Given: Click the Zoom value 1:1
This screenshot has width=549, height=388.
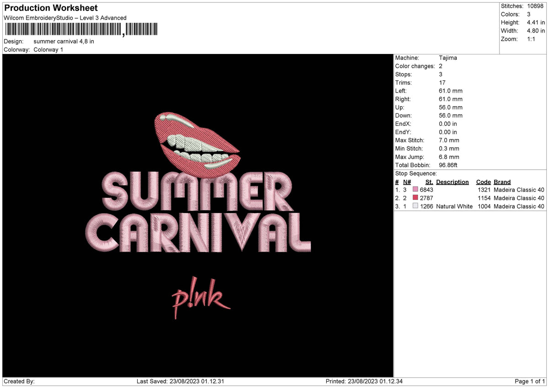Looking at the screenshot, I should 532,39.
